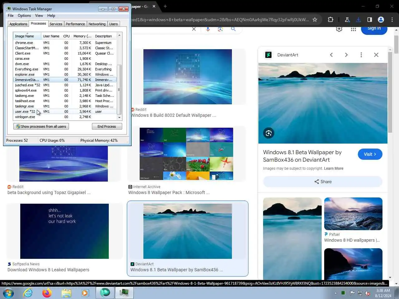Launch Firefox from taskbar
The height and width of the screenshot is (299, 399).
tap(47, 293)
